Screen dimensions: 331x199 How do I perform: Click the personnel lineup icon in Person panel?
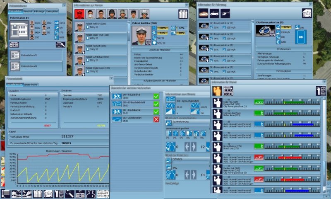pos(182,14)
